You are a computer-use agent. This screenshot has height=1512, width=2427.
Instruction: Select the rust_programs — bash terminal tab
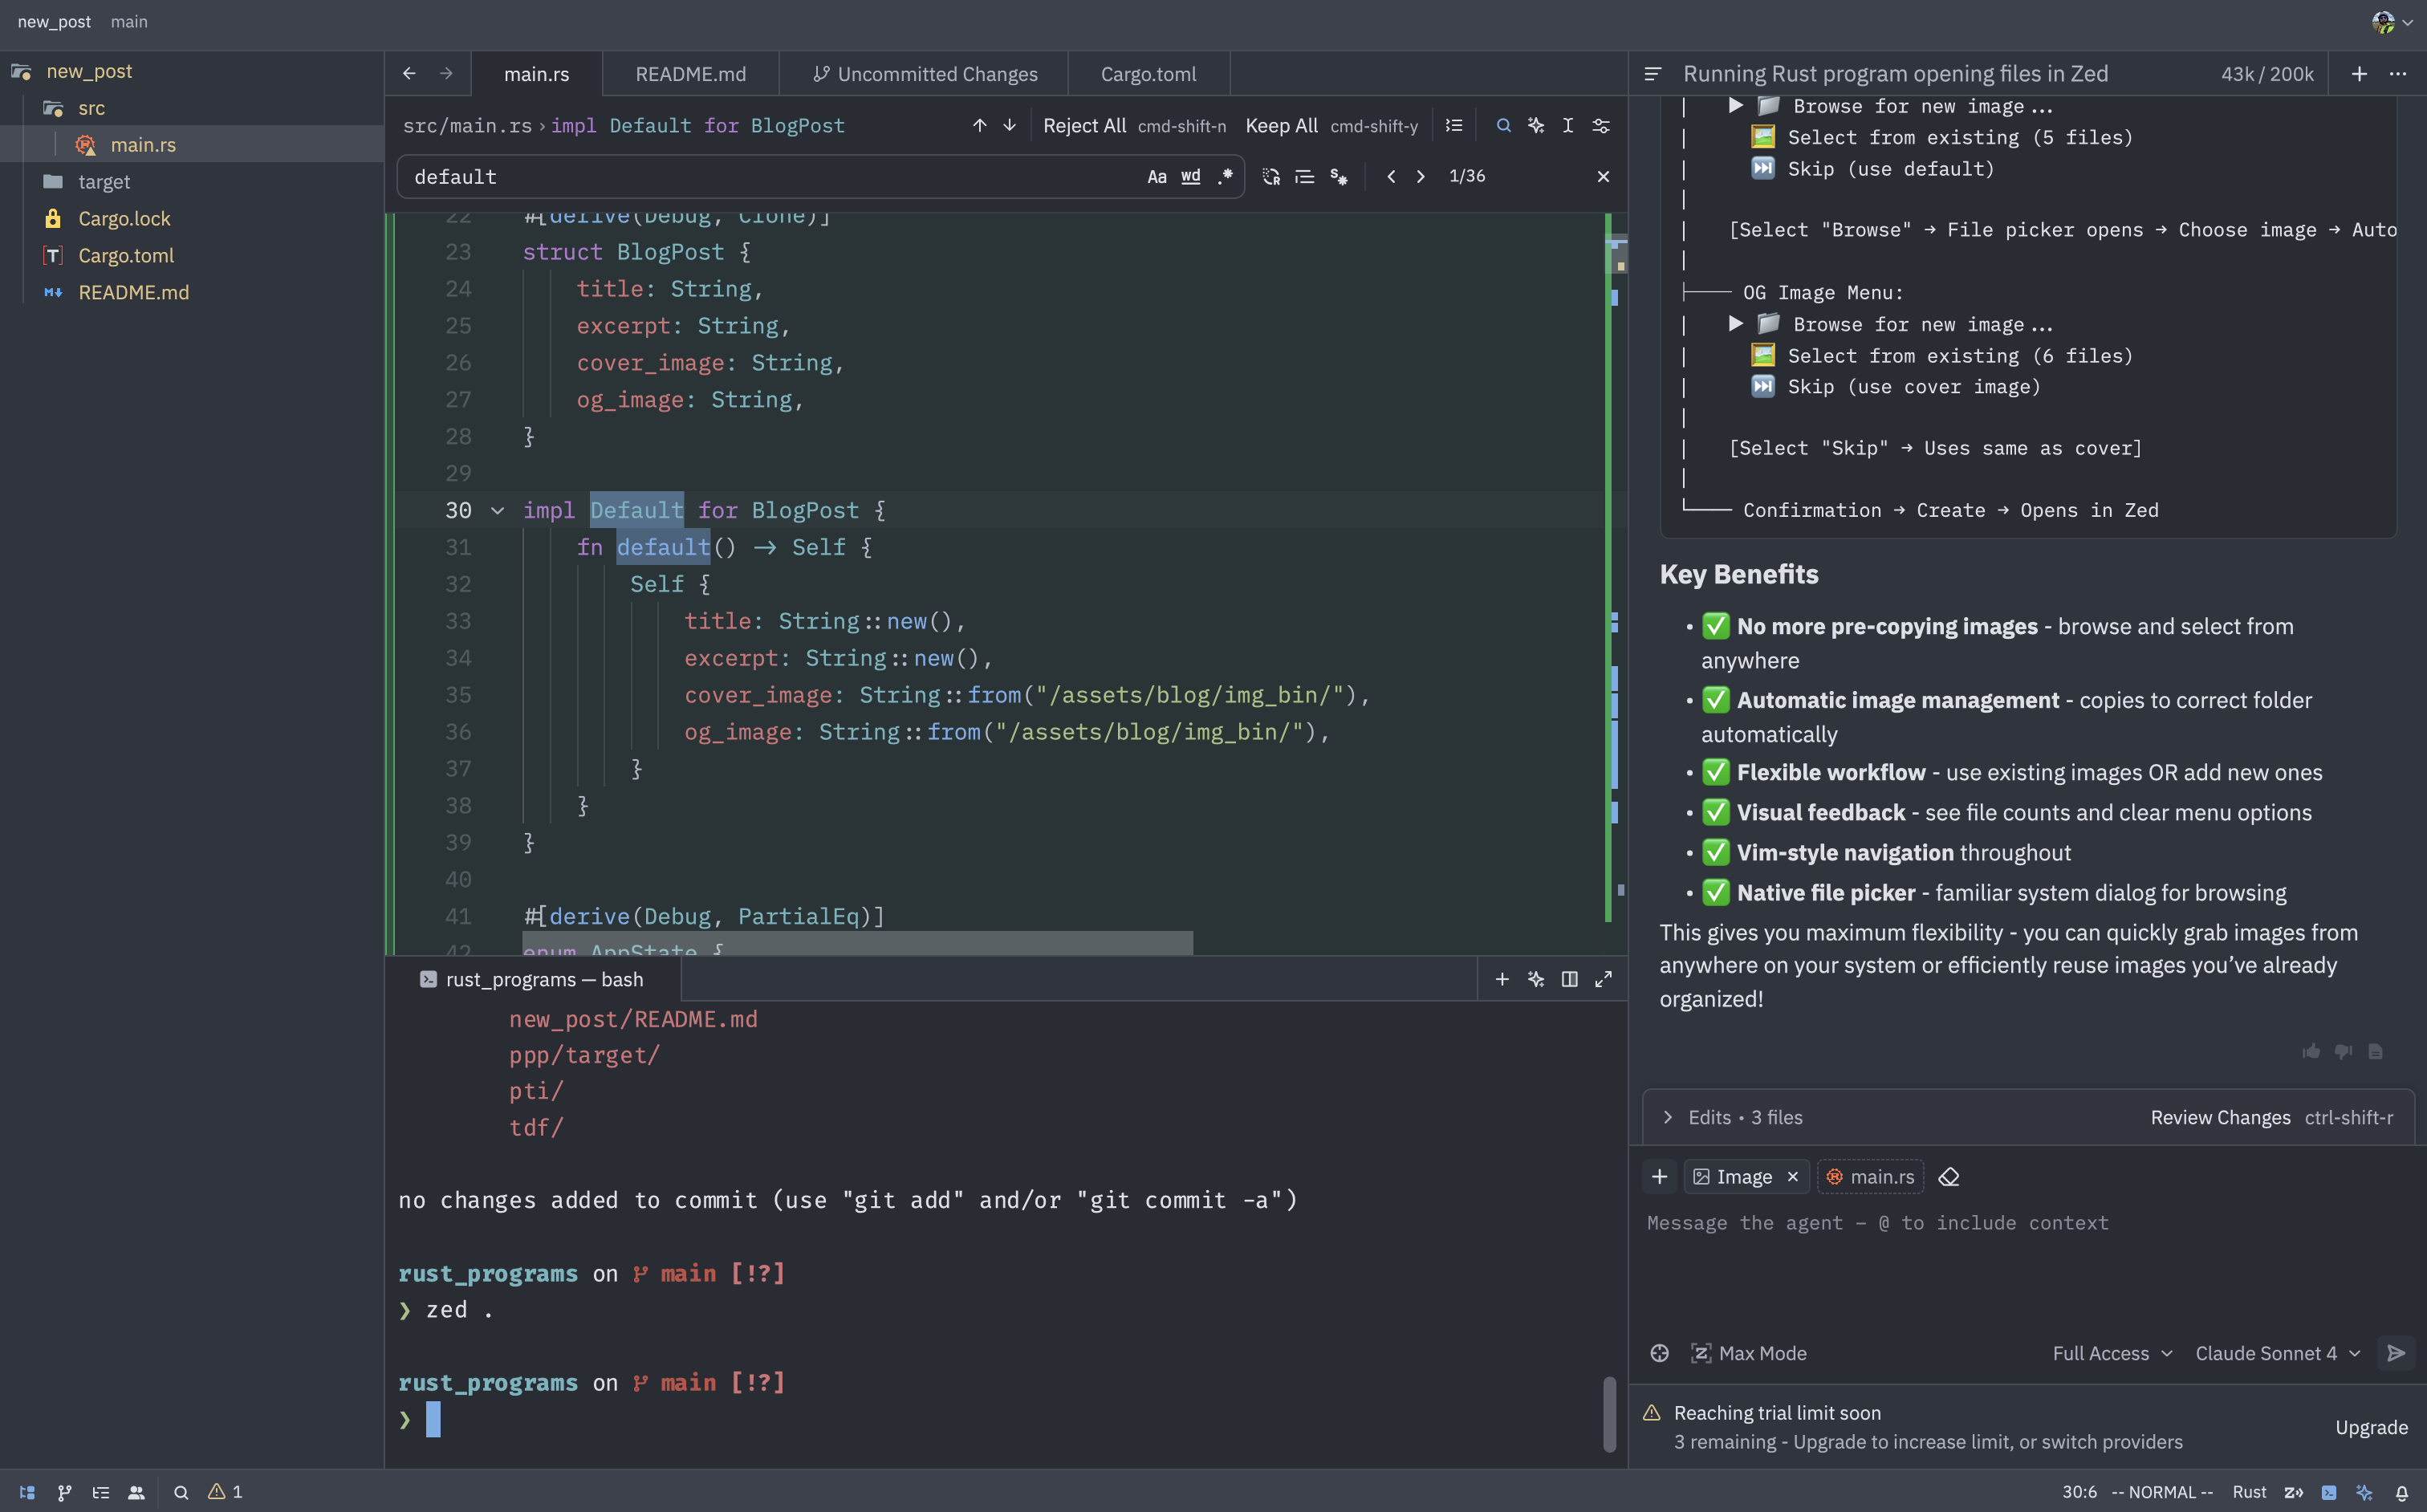(532, 979)
